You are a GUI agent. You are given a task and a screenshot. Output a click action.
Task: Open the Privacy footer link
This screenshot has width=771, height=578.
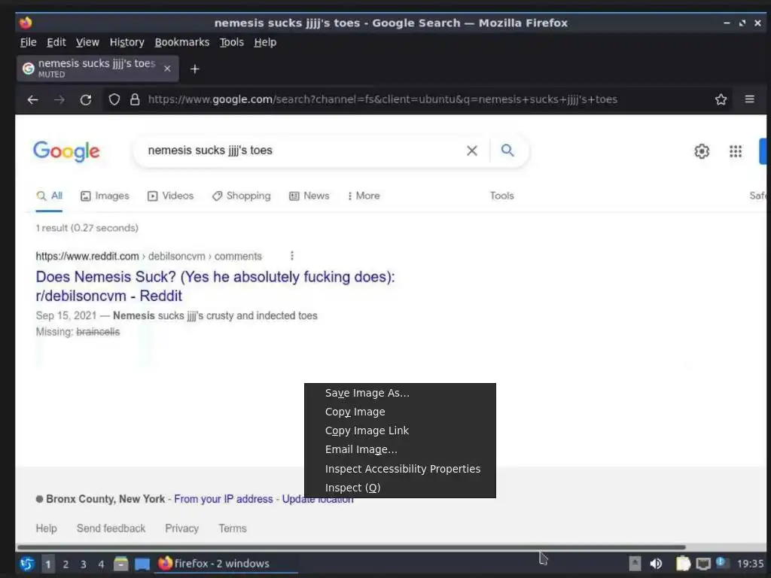182,528
